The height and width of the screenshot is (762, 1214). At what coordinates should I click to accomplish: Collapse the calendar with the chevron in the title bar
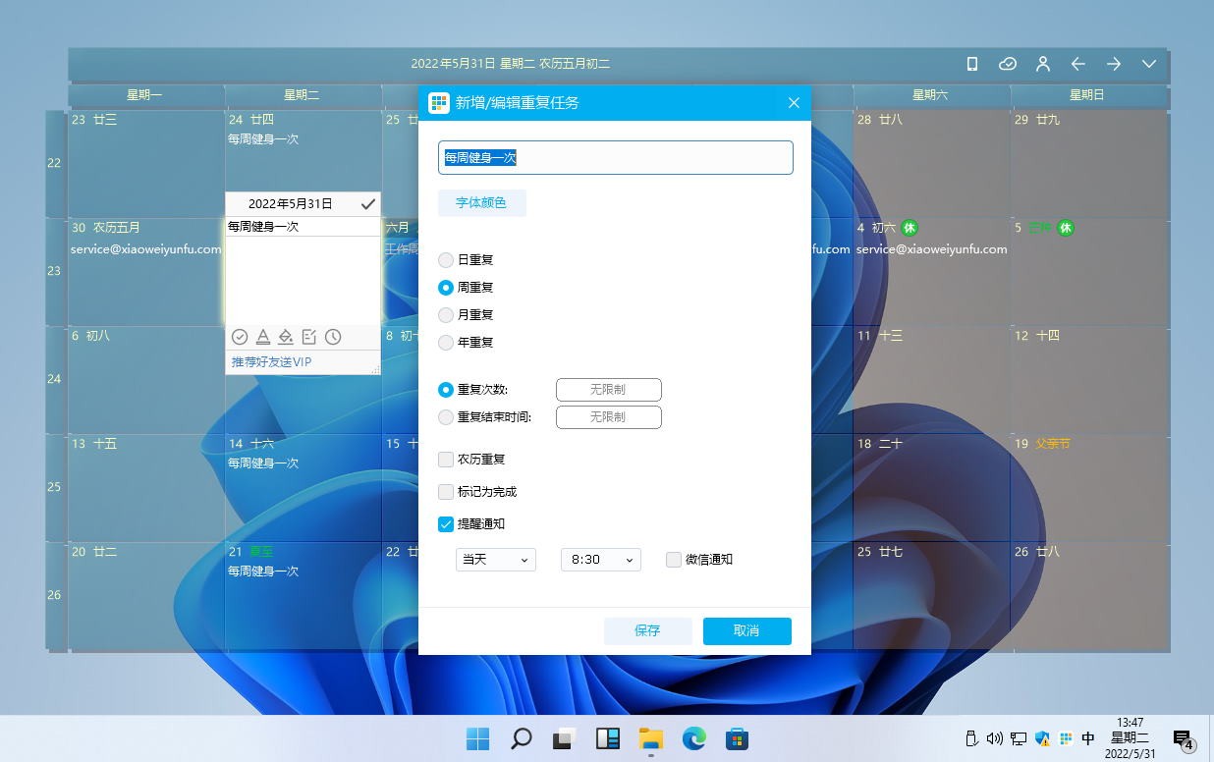pos(1149,64)
